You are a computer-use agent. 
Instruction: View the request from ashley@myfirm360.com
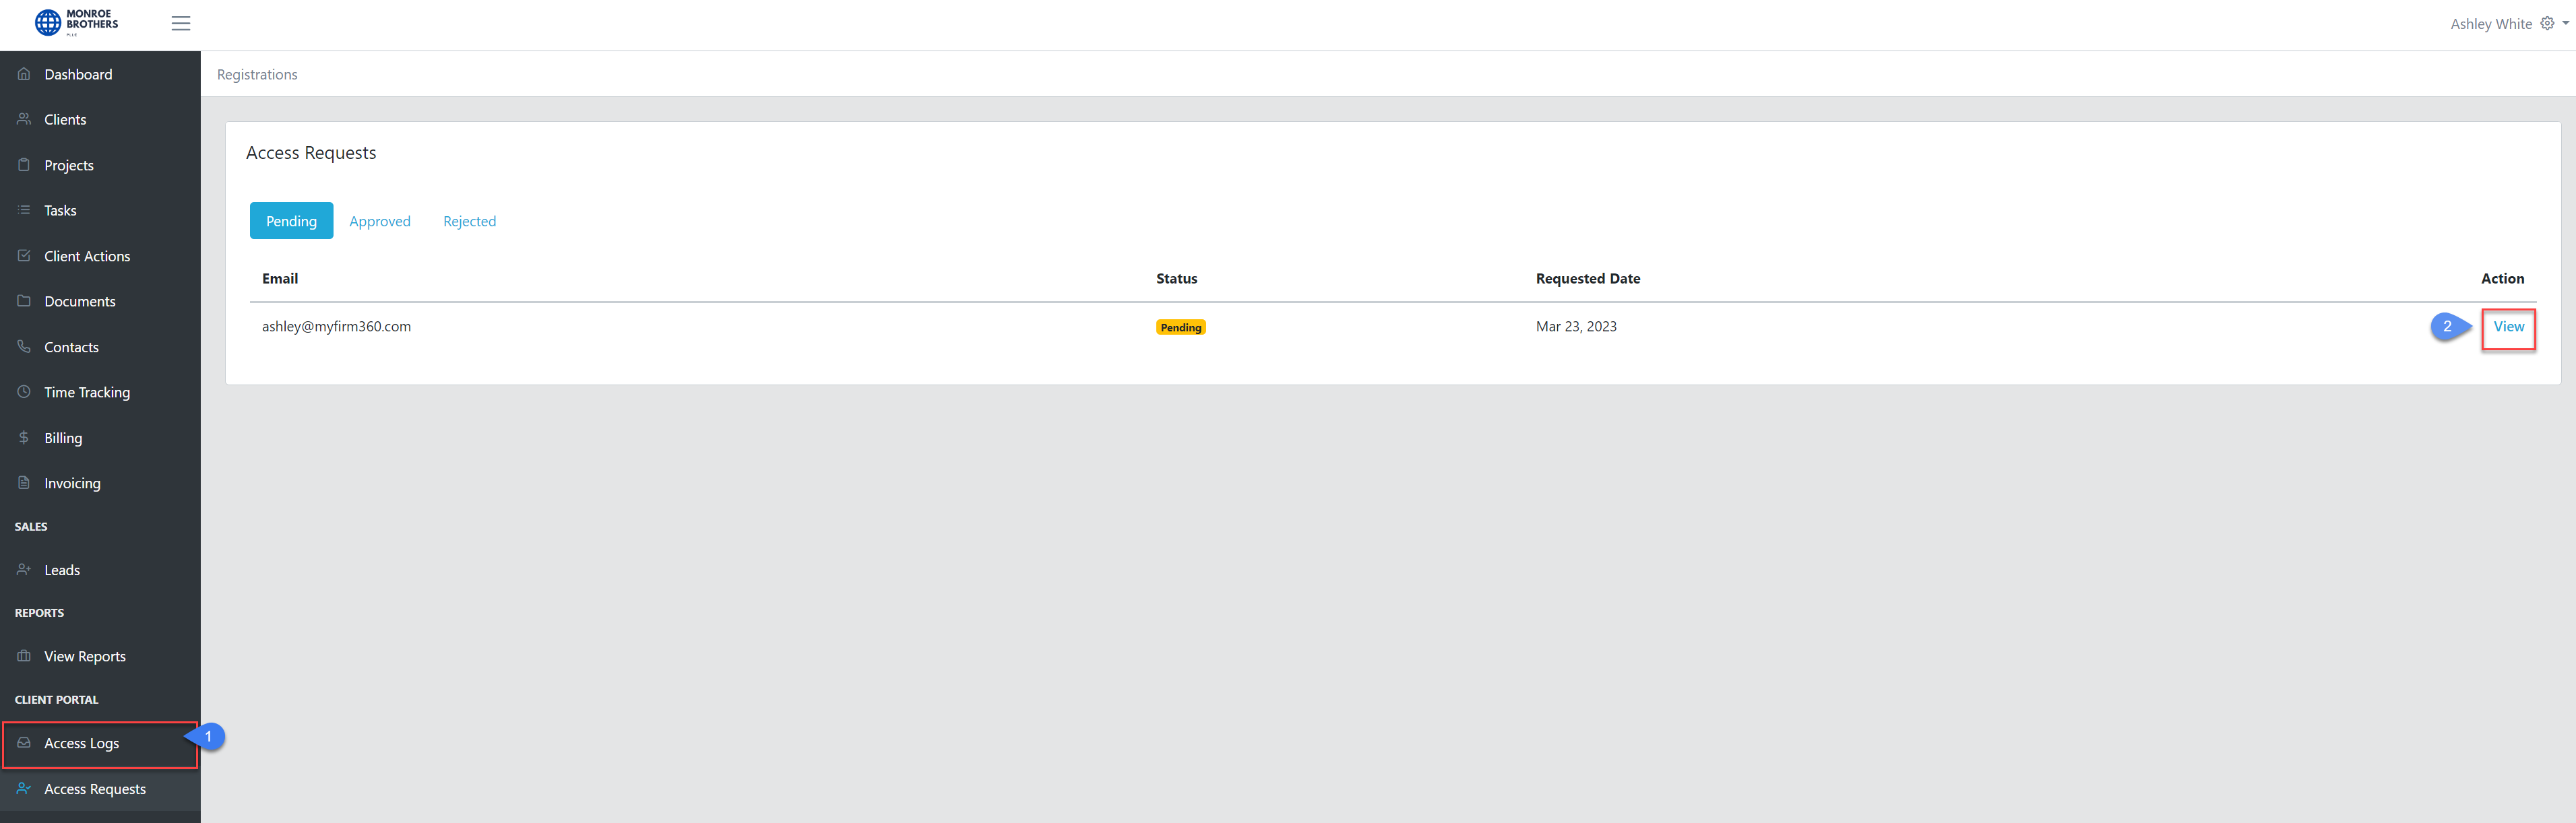pyautogui.click(x=2509, y=326)
